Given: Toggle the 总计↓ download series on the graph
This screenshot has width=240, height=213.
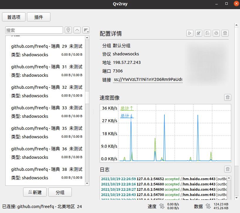Looking at the screenshot, I should pyautogui.click(x=126, y=116).
